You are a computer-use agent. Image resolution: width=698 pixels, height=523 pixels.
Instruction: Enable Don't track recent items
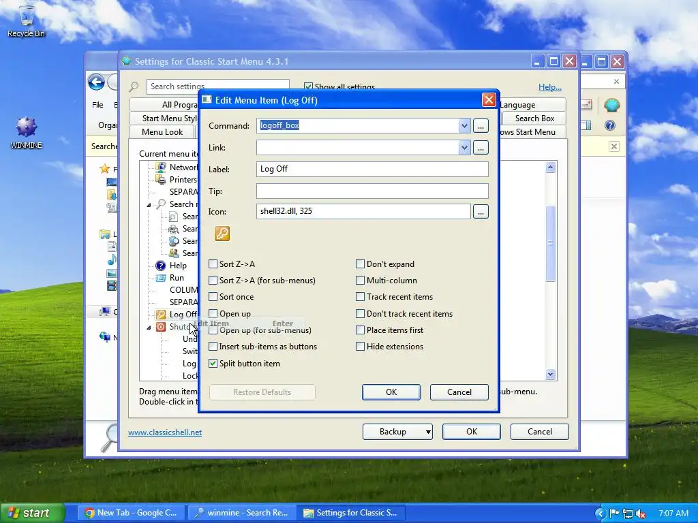pos(360,314)
